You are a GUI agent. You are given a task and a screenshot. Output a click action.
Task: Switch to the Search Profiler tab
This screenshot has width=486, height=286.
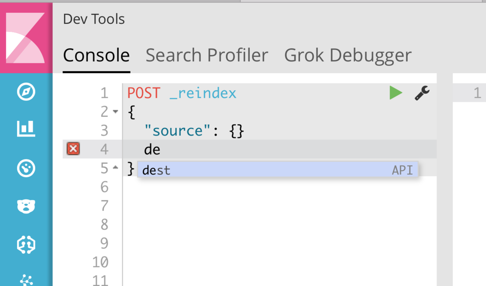207,56
